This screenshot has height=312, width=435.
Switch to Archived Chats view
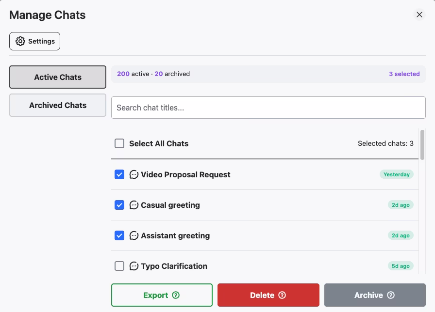pos(57,105)
